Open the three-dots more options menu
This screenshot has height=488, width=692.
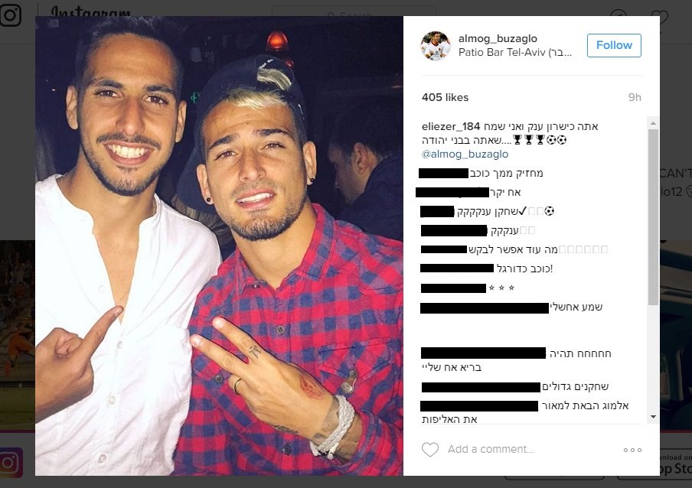[x=632, y=450]
